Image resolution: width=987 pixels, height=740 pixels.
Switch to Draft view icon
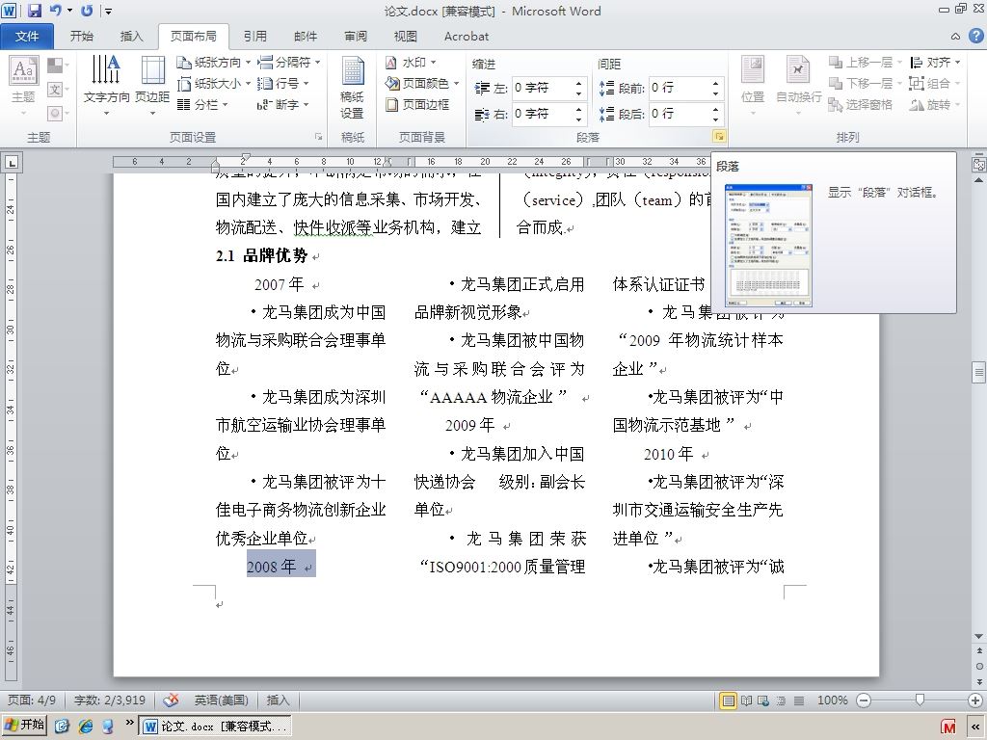[x=799, y=700]
